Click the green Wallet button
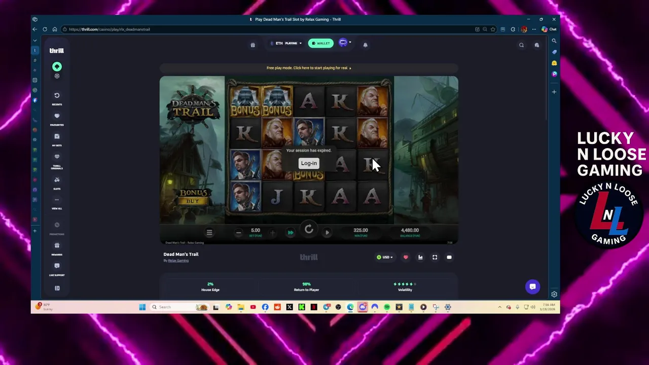The image size is (649, 365). coord(321,43)
